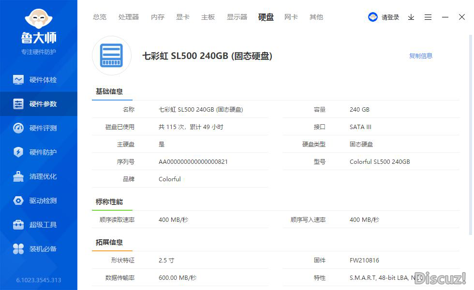The width and height of the screenshot is (474, 290).
Task: Click the 品牌 value Colorful
Action: click(170, 179)
